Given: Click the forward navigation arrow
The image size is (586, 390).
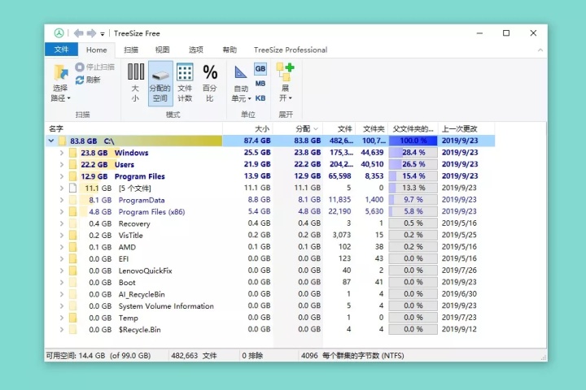Looking at the screenshot, I should tap(91, 33).
